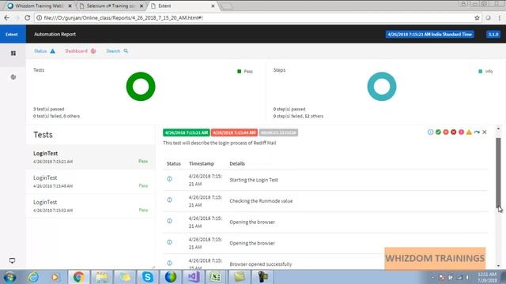Filter steps by pass green check icon
Screen dimensions: 506x284
click(438, 132)
